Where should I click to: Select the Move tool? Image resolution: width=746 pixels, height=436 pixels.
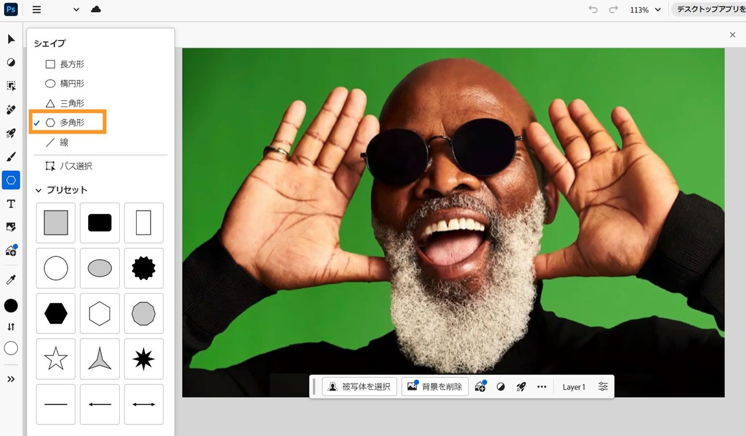[x=11, y=39]
